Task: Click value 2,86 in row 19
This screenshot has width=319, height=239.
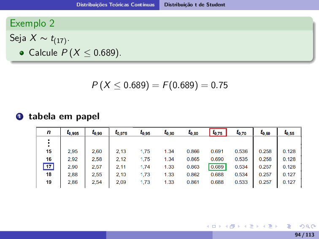Action: [x=73, y=182]
